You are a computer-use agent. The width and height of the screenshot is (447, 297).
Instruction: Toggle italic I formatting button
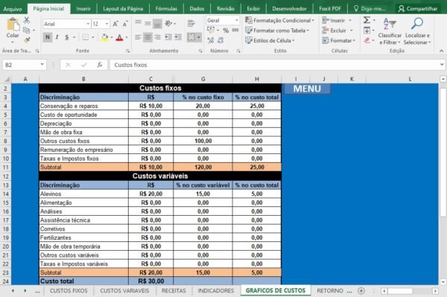pos(57,37)
